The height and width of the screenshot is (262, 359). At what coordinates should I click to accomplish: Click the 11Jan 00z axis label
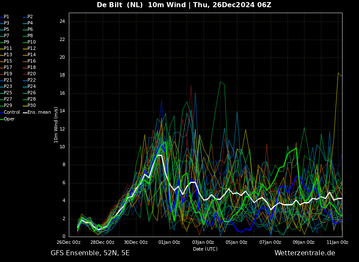coord(337,242)
